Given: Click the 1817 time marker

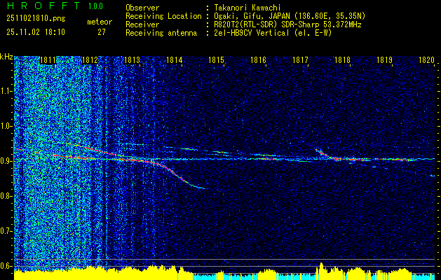Looking at the screenshot, I should tap(300, 60).
